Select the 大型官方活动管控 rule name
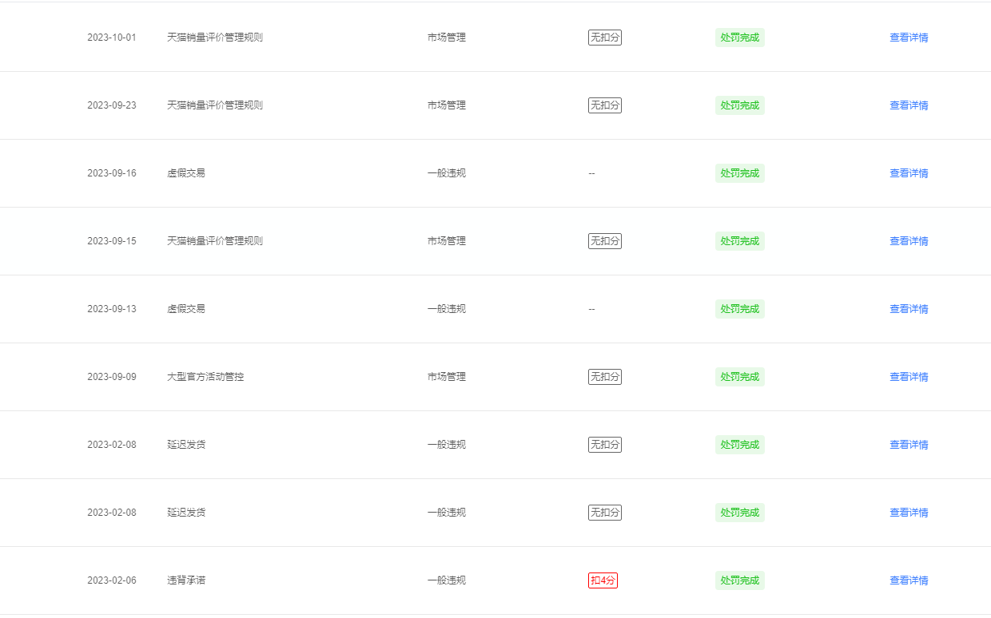 coord(205,377)
